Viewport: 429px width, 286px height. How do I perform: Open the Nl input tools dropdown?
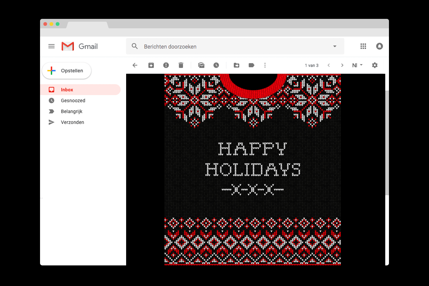click(x=357, y=65)
